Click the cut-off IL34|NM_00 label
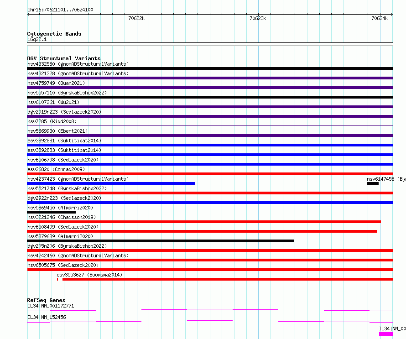The height and width of the screenshot is (339, 406). pyautogui.click(x=392, y=329)
